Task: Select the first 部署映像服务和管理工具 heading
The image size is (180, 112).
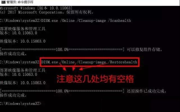Action: 22,29
